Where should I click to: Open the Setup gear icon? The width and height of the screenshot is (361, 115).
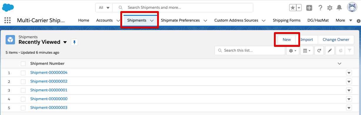[x=330, y=8]
